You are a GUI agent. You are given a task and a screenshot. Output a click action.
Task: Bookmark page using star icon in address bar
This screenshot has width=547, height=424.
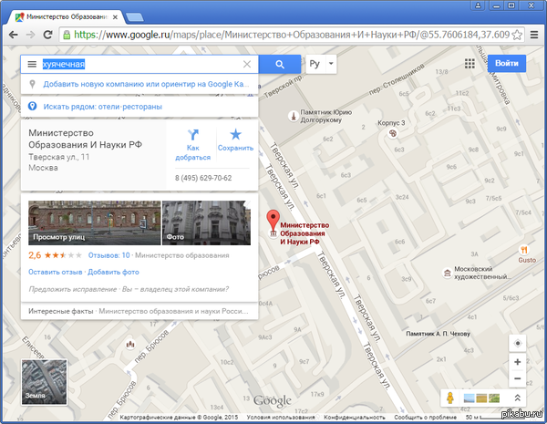[x=517, y=35]
